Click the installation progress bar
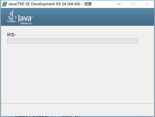Viewport: 155px width, 117px height. (x=73, y=41)
